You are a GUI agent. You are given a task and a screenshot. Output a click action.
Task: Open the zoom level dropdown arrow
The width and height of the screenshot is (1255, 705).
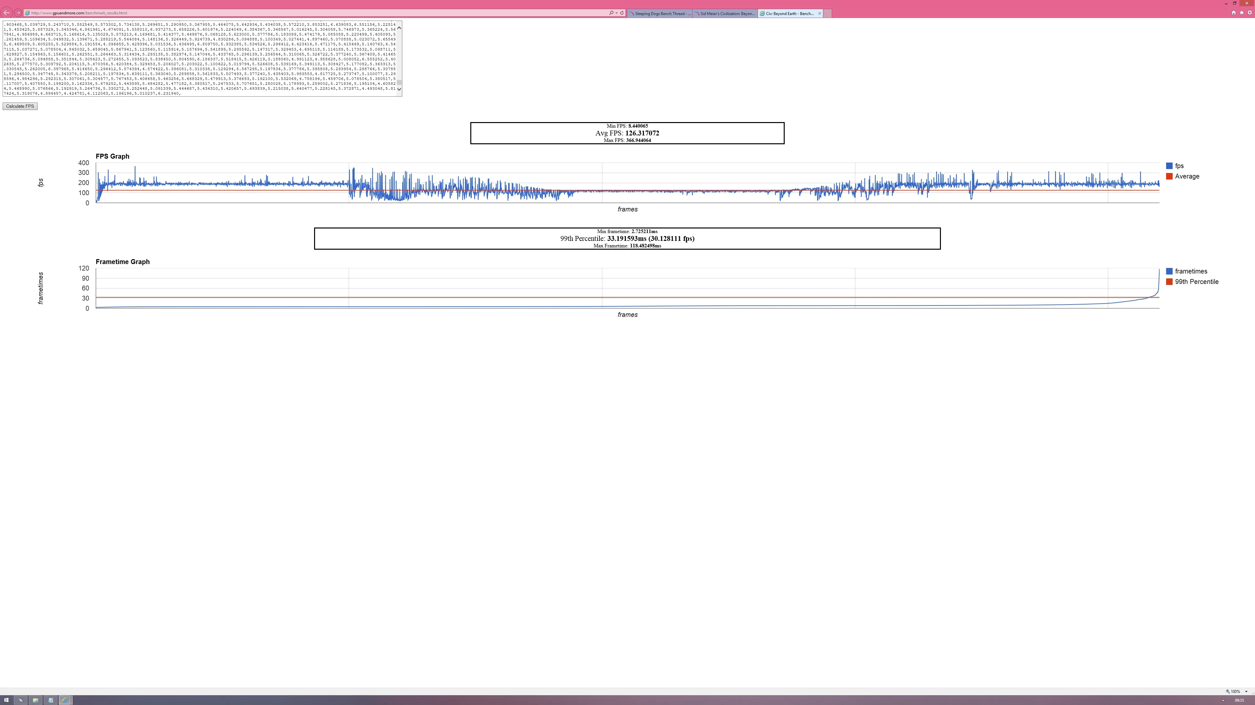point(1246,691)
